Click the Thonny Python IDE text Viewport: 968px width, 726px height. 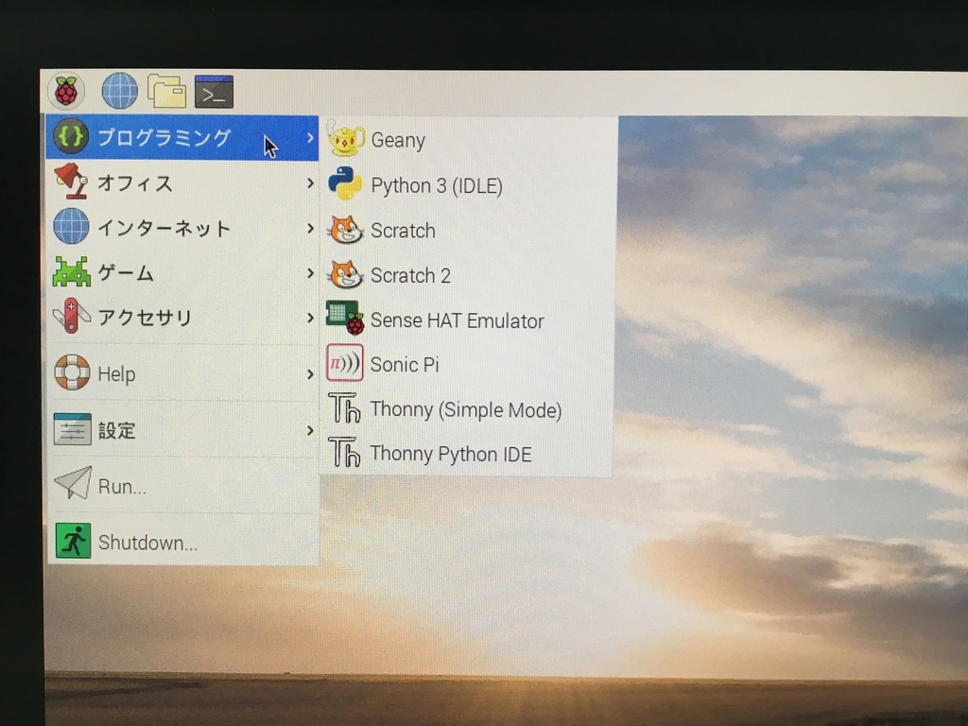click(x=451, y=455)
